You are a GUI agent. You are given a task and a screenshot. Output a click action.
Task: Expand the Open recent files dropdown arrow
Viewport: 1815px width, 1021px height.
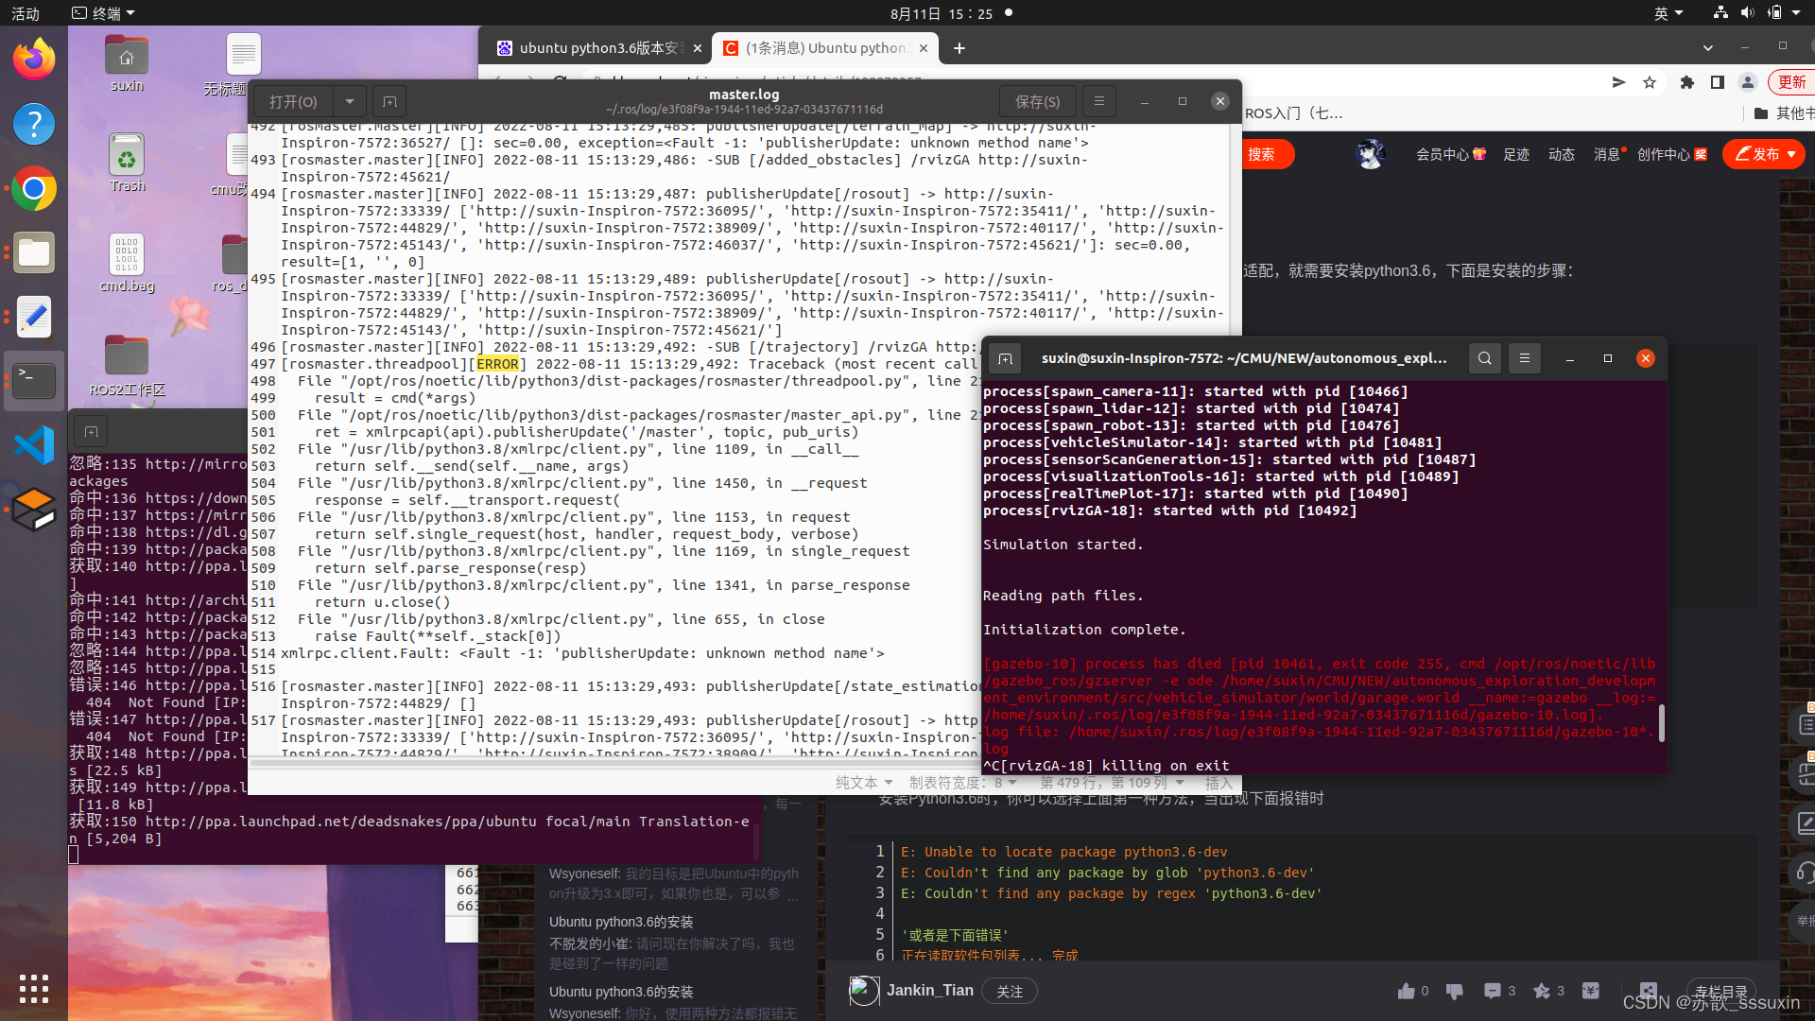point(350,101)
